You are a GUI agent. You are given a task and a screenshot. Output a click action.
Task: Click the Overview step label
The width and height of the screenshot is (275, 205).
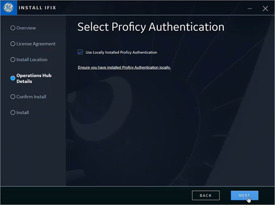(26, 28)
